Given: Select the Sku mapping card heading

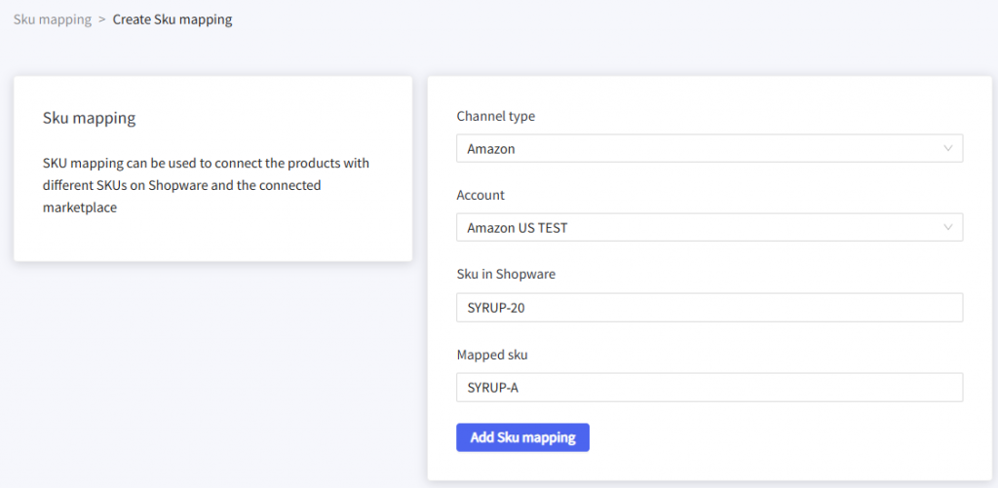Looking at the screenshot, I should pyautogui.click(x=89, y=119).
